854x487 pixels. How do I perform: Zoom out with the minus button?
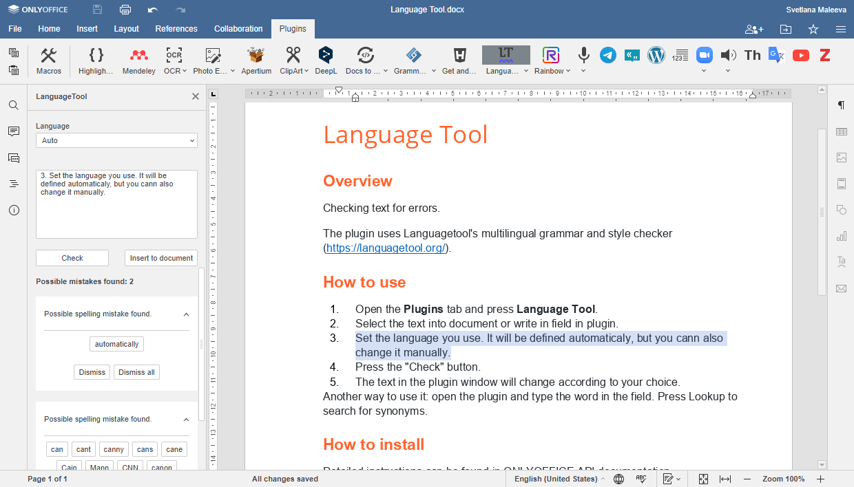[748, 479]
